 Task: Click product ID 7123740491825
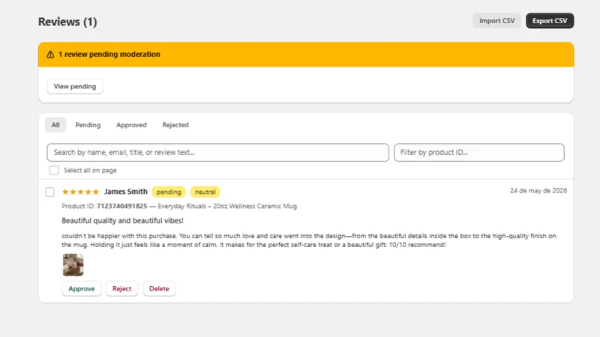point(121,206)
